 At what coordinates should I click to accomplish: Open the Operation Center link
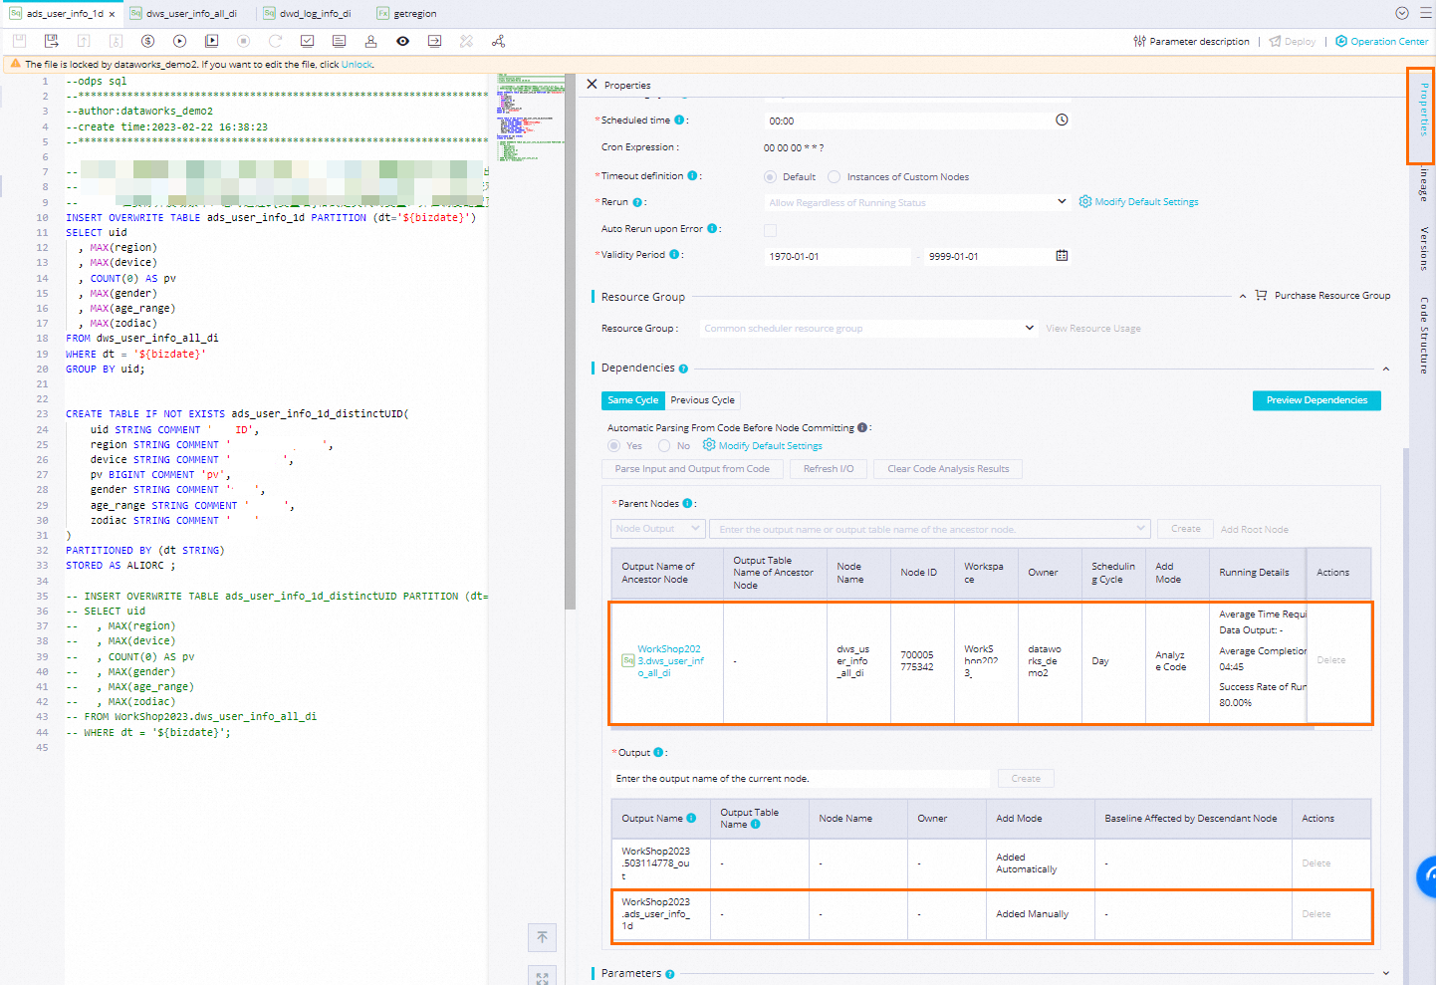1382,42
